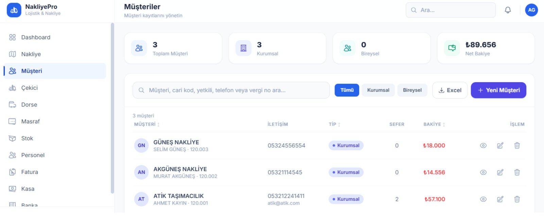Click the Yeni Müşteri button
544x216 pixels.
click(x=498, y=90)
